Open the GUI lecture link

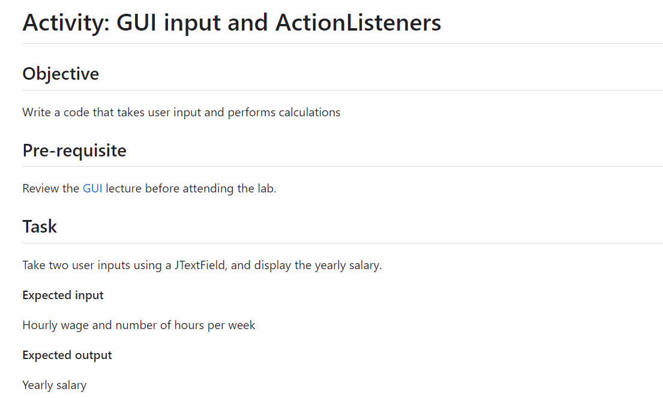click(x=92, y=188)
